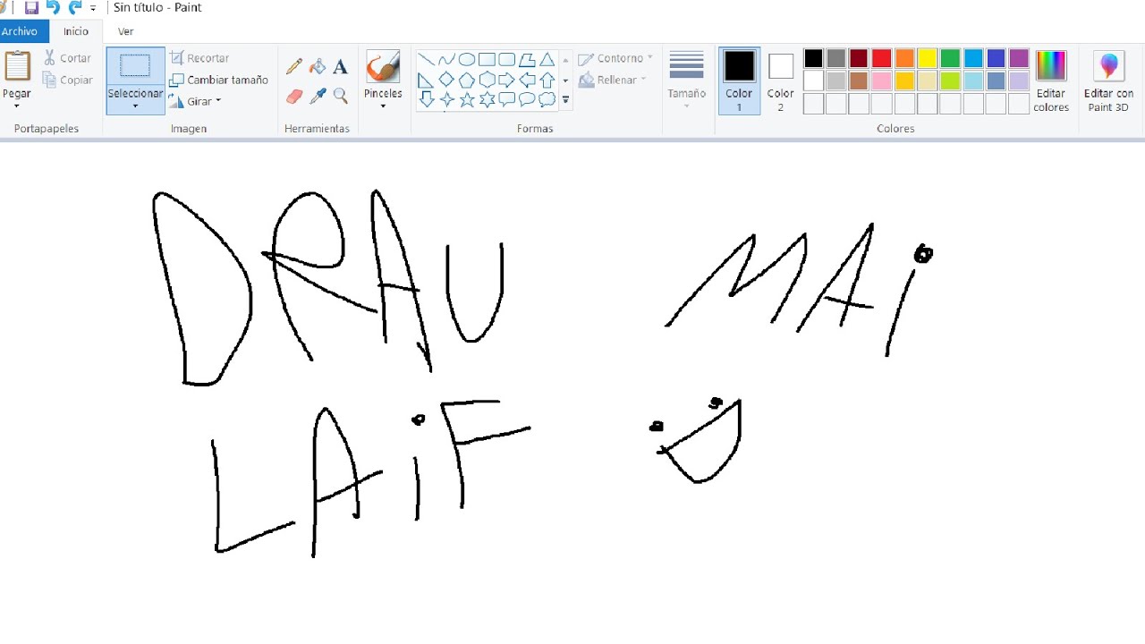Choose the straight Line shape

[427, 60]
